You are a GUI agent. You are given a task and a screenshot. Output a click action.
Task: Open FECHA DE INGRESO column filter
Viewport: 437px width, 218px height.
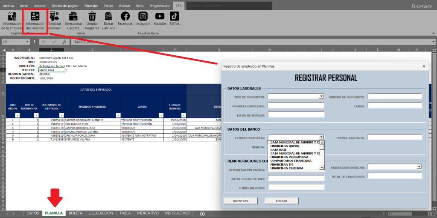184,115
